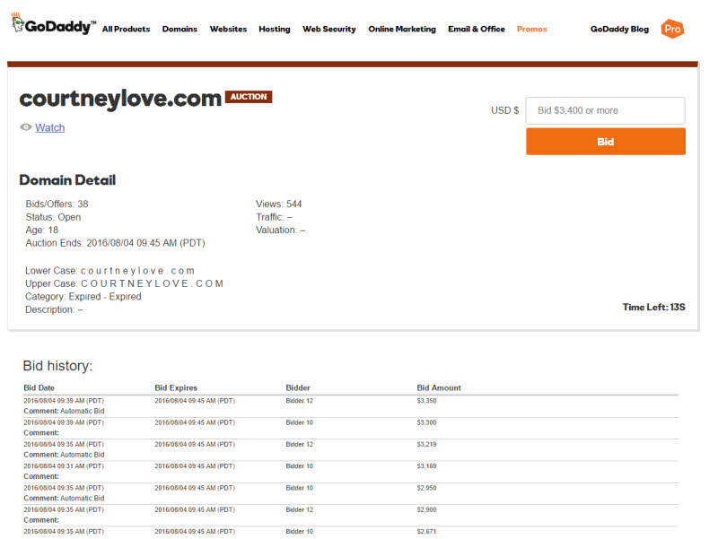This screenshot has height=539, width=718.
Task: Click the courtneylove.com domain title
Action: pyautogui.click(x=120, y=98)
